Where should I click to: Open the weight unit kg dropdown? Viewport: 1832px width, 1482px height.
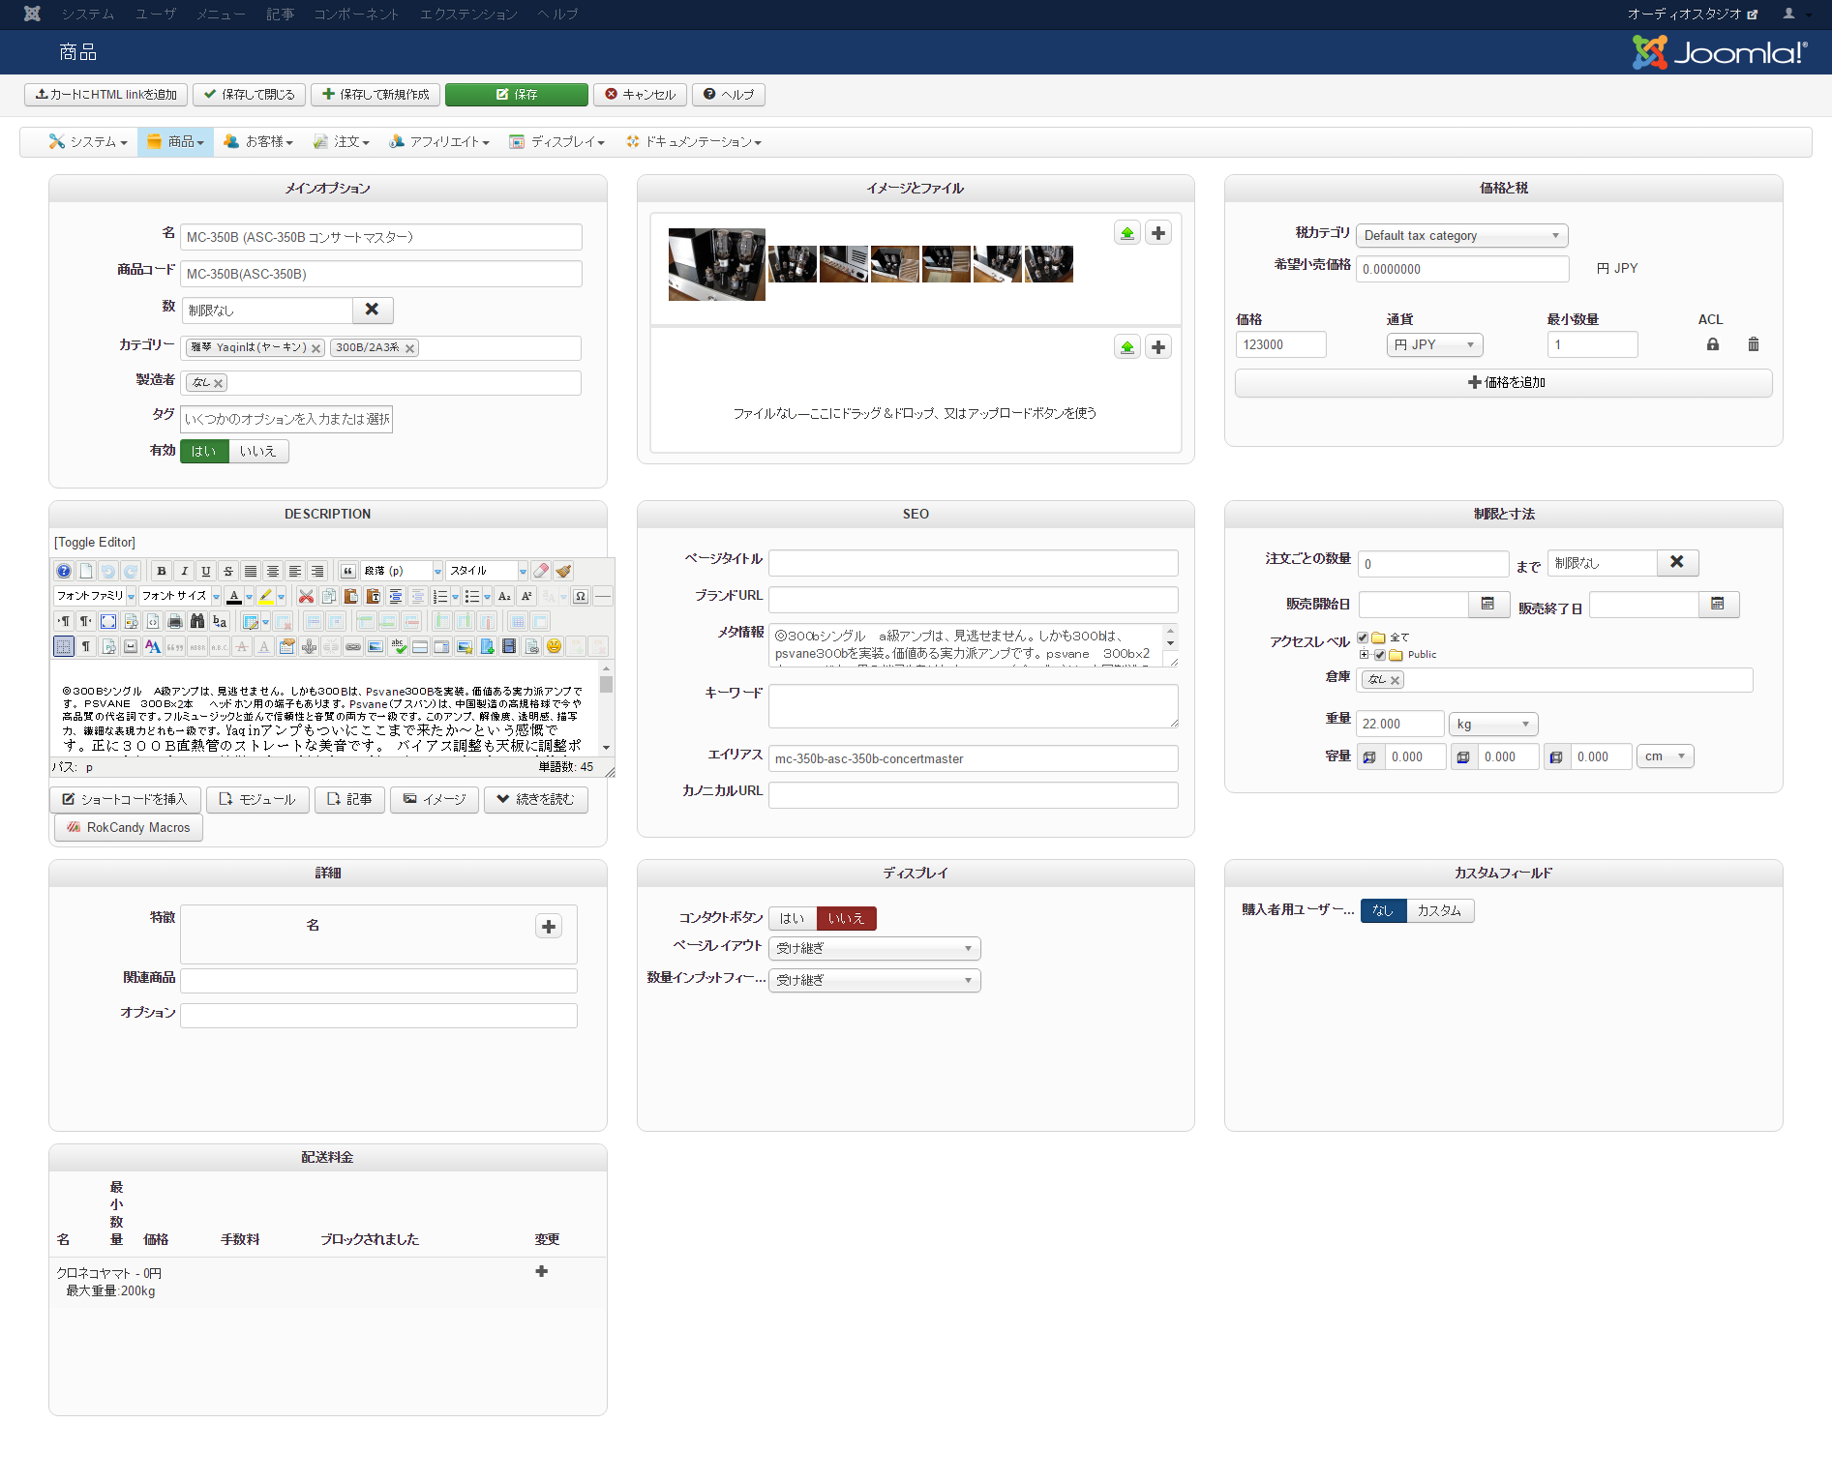coord(1493,724)
